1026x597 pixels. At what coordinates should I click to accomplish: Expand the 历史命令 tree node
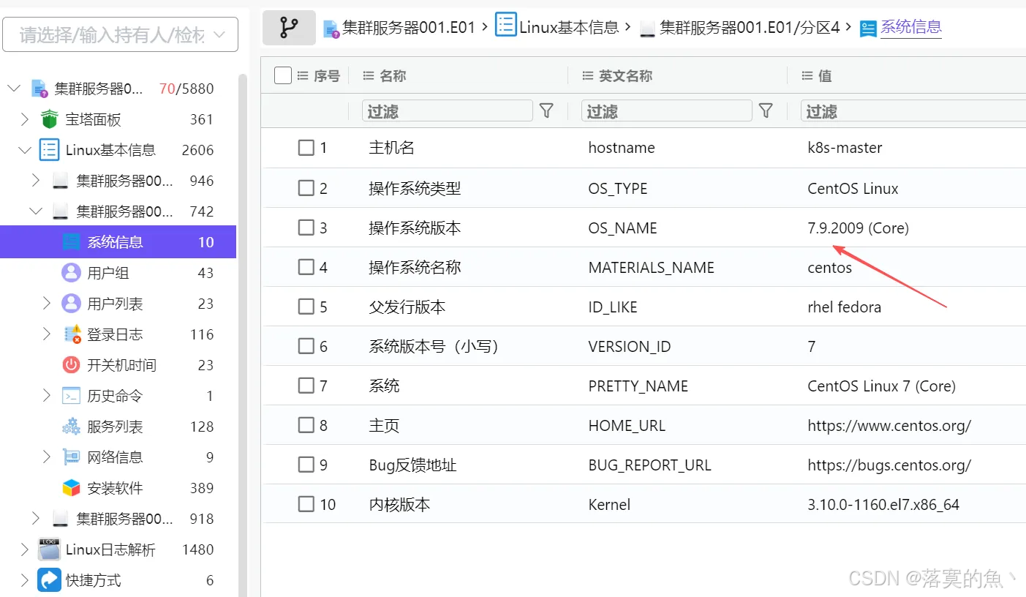[47, 396]
